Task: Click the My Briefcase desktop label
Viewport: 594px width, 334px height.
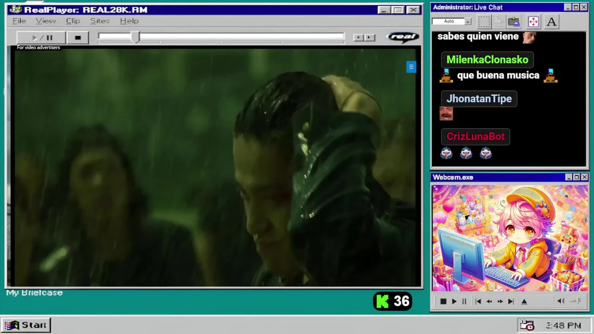Action: tap(34, 293)
